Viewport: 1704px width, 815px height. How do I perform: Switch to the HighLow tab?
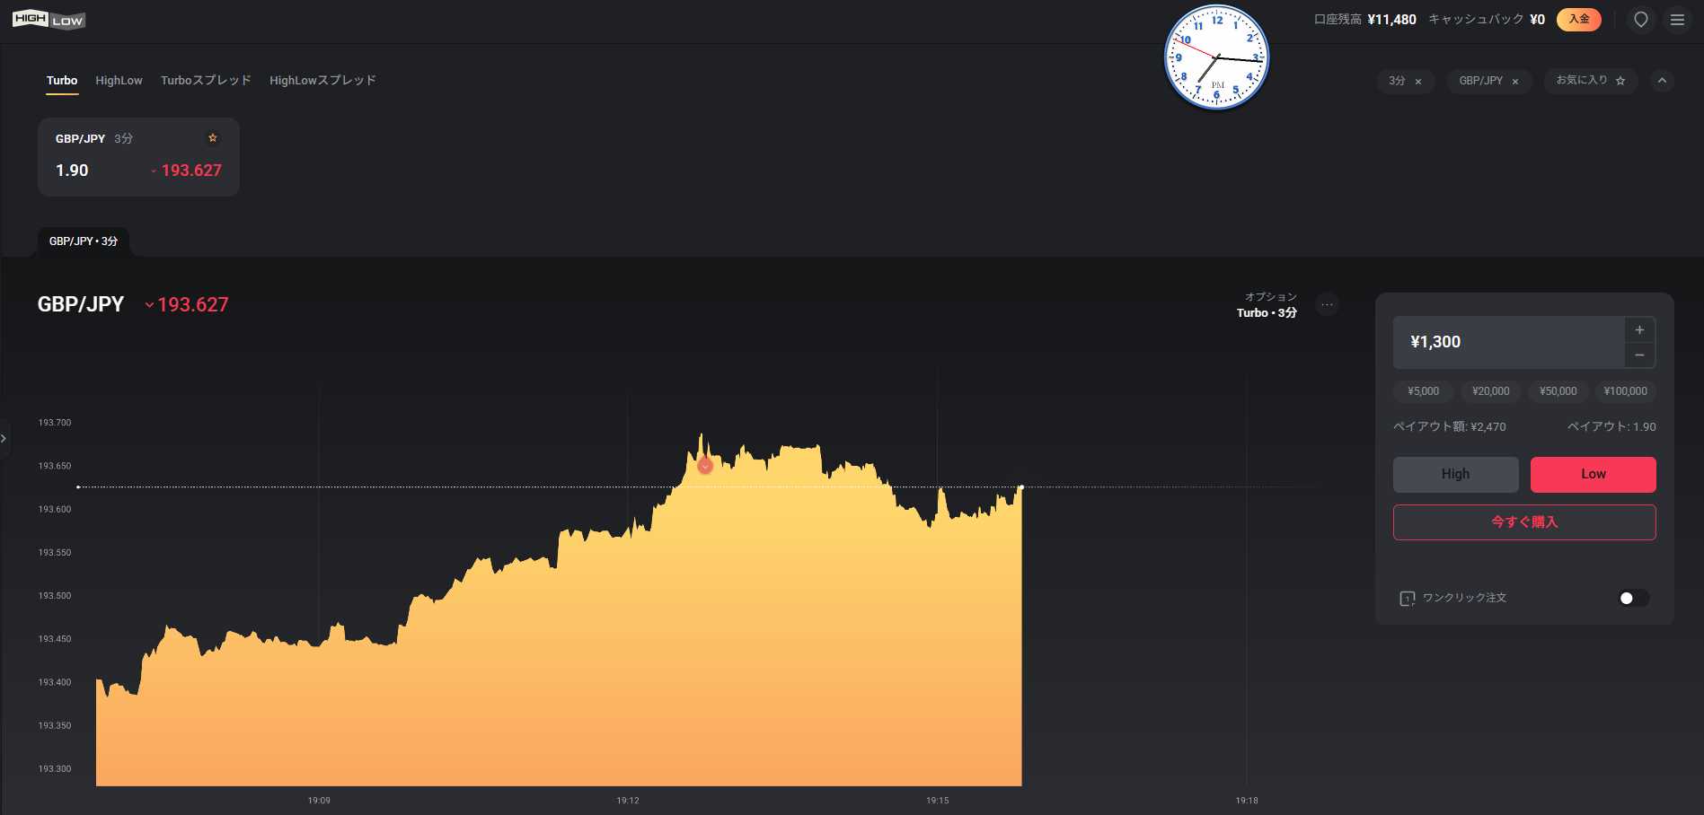coord(119,81)
